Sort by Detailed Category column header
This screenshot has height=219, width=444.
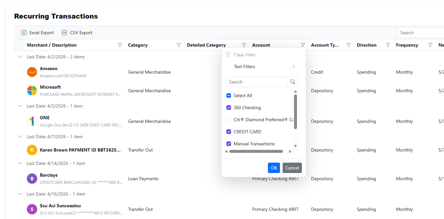[206, 45]
